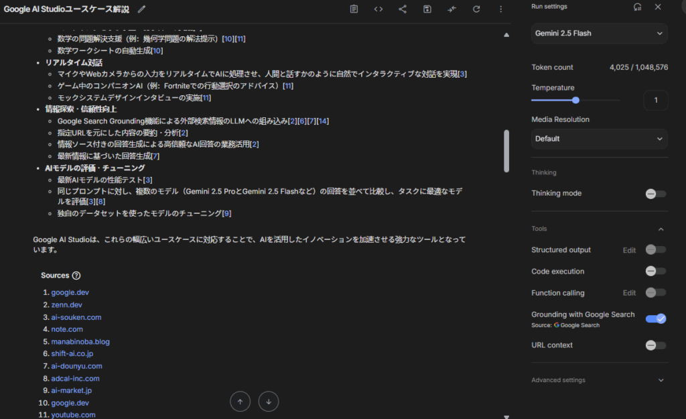Click the リアルタイム対話 bullet heading
Viewport: 686px width, 419px height.
click(x=74, y=62)
